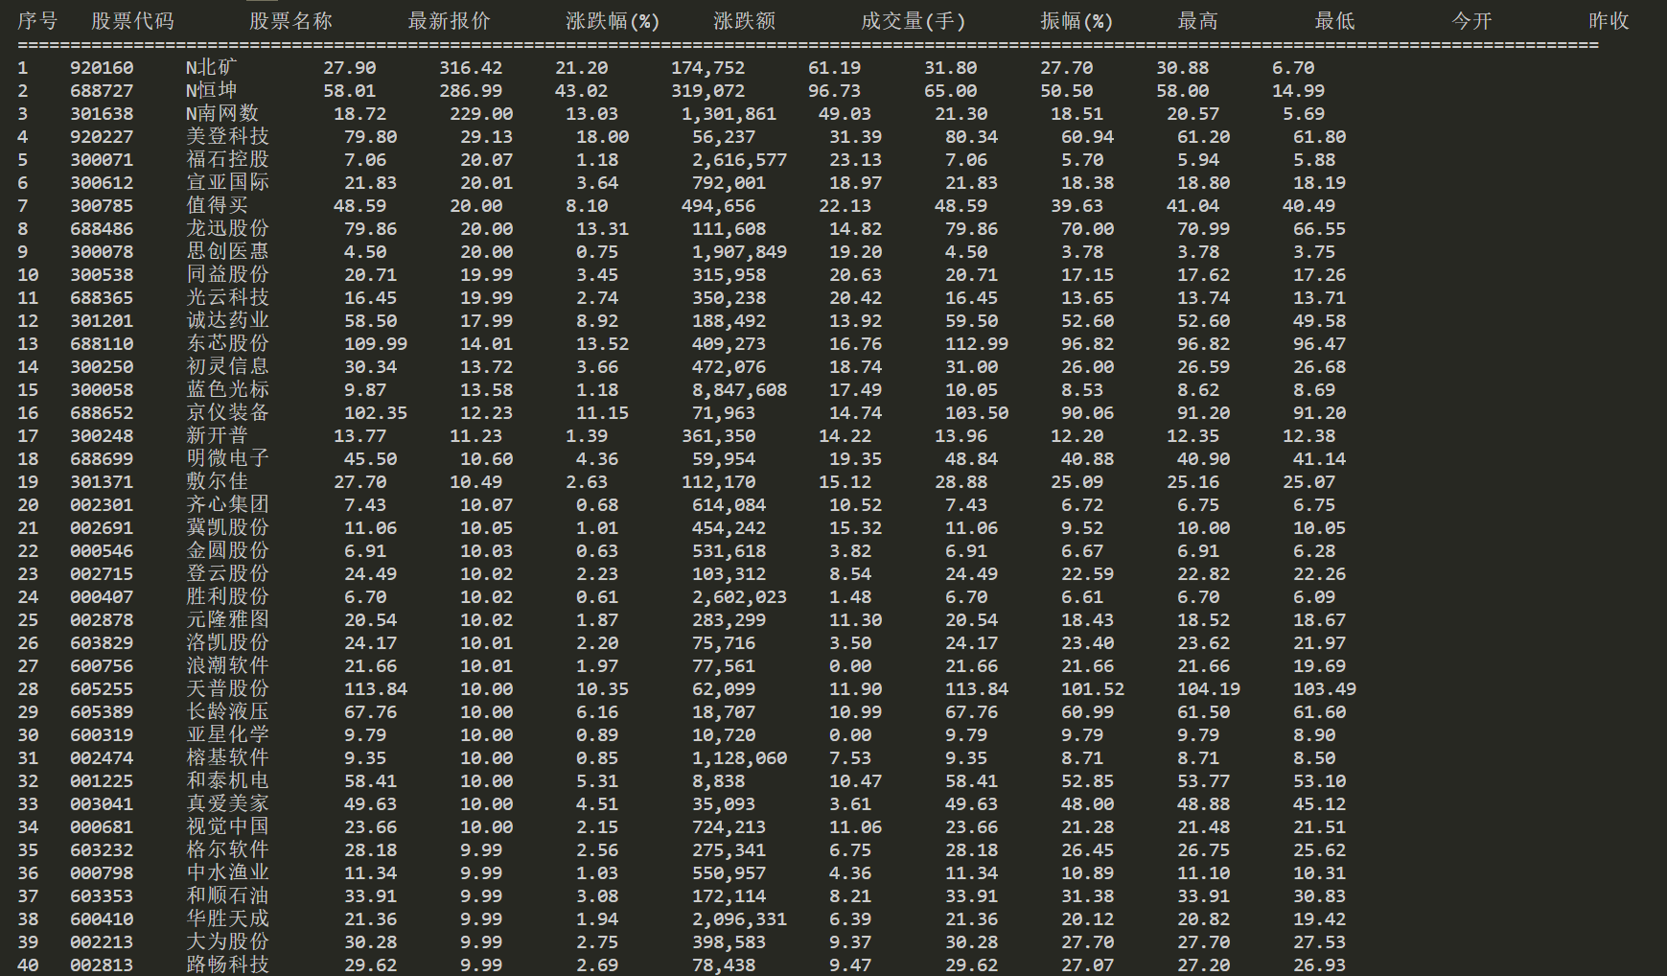Select the 最低 column header
Image resolution: width=1667 pixels, height=976 pixels.
(x=1334, y=20)
